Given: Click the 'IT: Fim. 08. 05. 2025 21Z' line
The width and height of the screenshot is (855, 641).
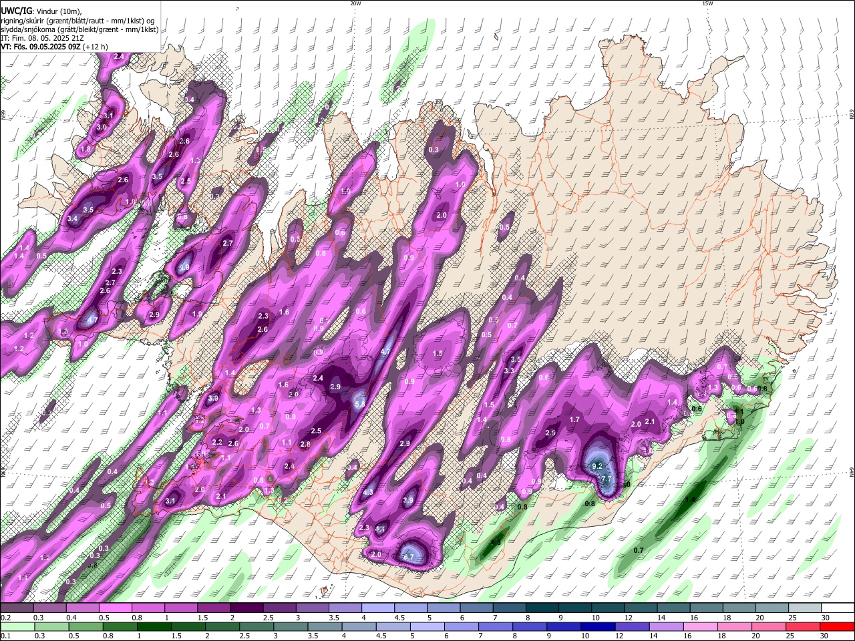Looking at the screenshot, I should (42, 38).
